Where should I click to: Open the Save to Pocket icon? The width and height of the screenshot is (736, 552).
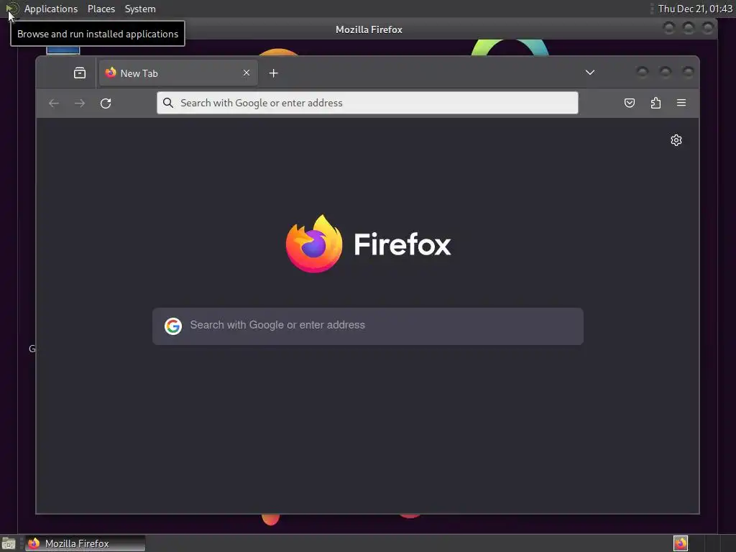(x=630, y=103)
